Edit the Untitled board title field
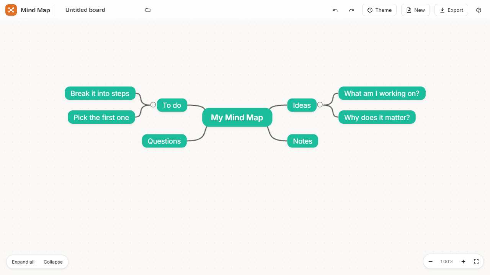Image resolution: width=490 pixels, height=275 pixels. pyautogui.click(x=102, y=10)
